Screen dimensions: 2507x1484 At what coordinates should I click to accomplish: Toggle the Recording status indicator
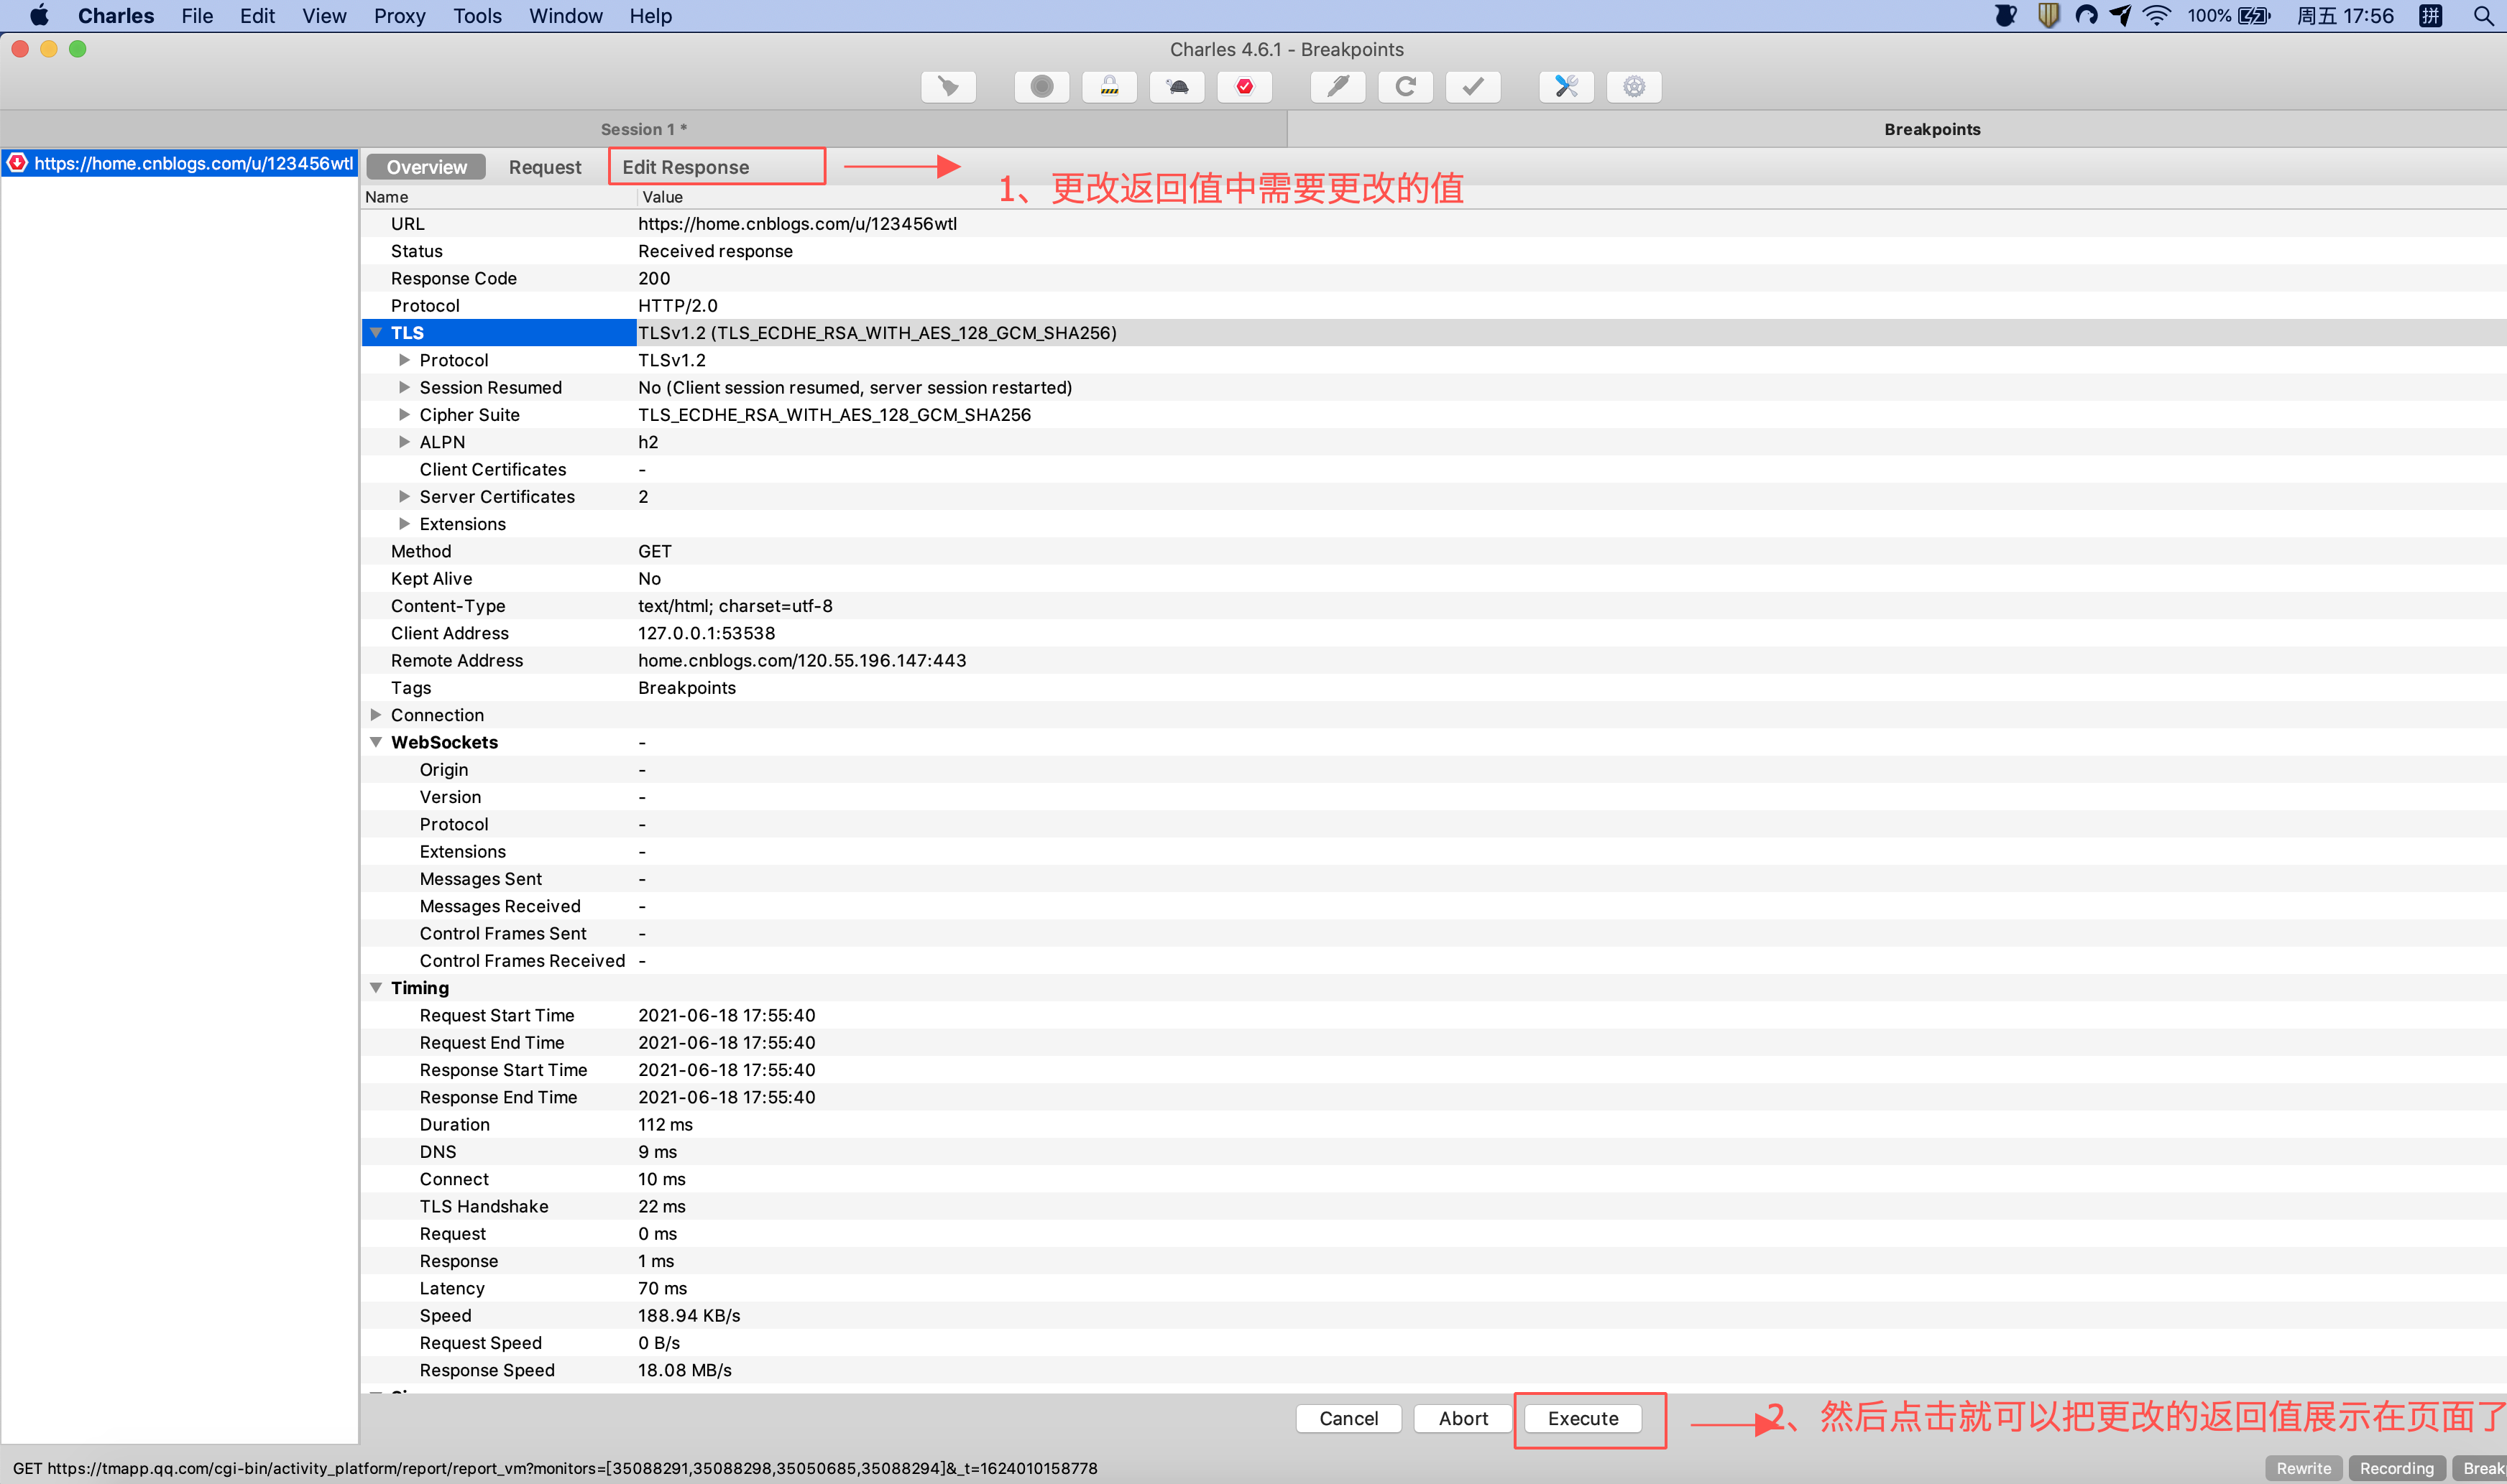click(x=2396, y=1468)
